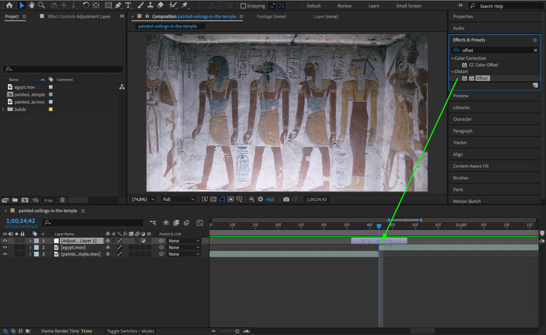Switch to the Review workspace
This screenshot has width=546, height=335.
[x=344, y=6]
